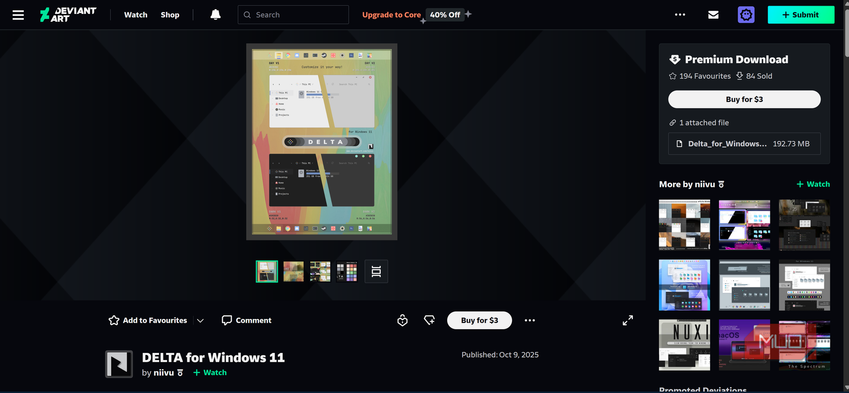Click the 84 Sold download icon
This screenshot has height=393, width=849.
click(739, 76)
